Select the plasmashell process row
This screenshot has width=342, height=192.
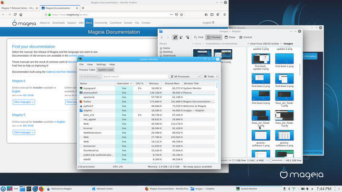(x=147, y=93)
